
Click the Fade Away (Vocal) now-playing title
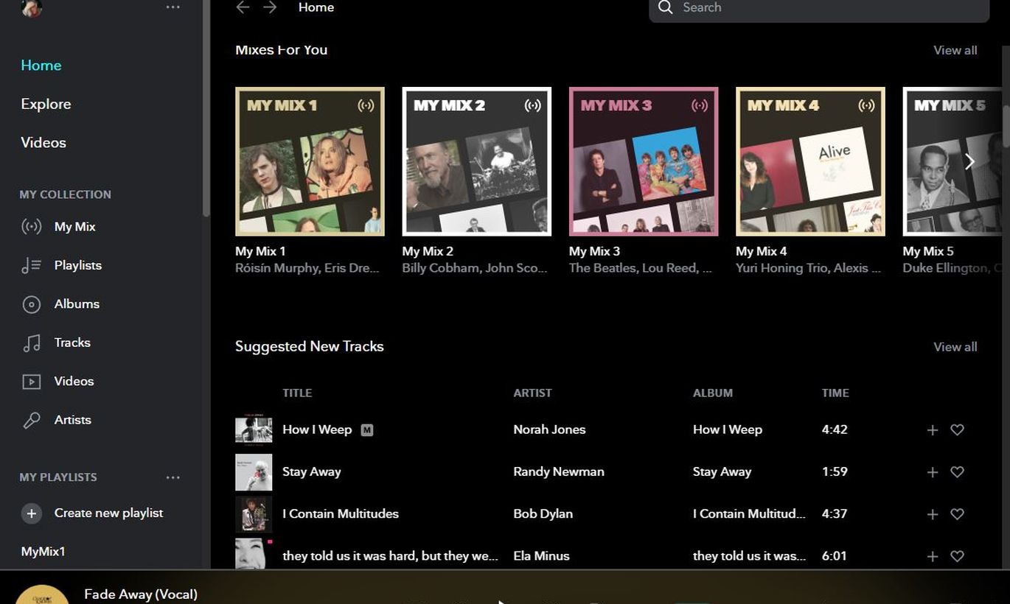pyautogui.click(x=141, y=594)
